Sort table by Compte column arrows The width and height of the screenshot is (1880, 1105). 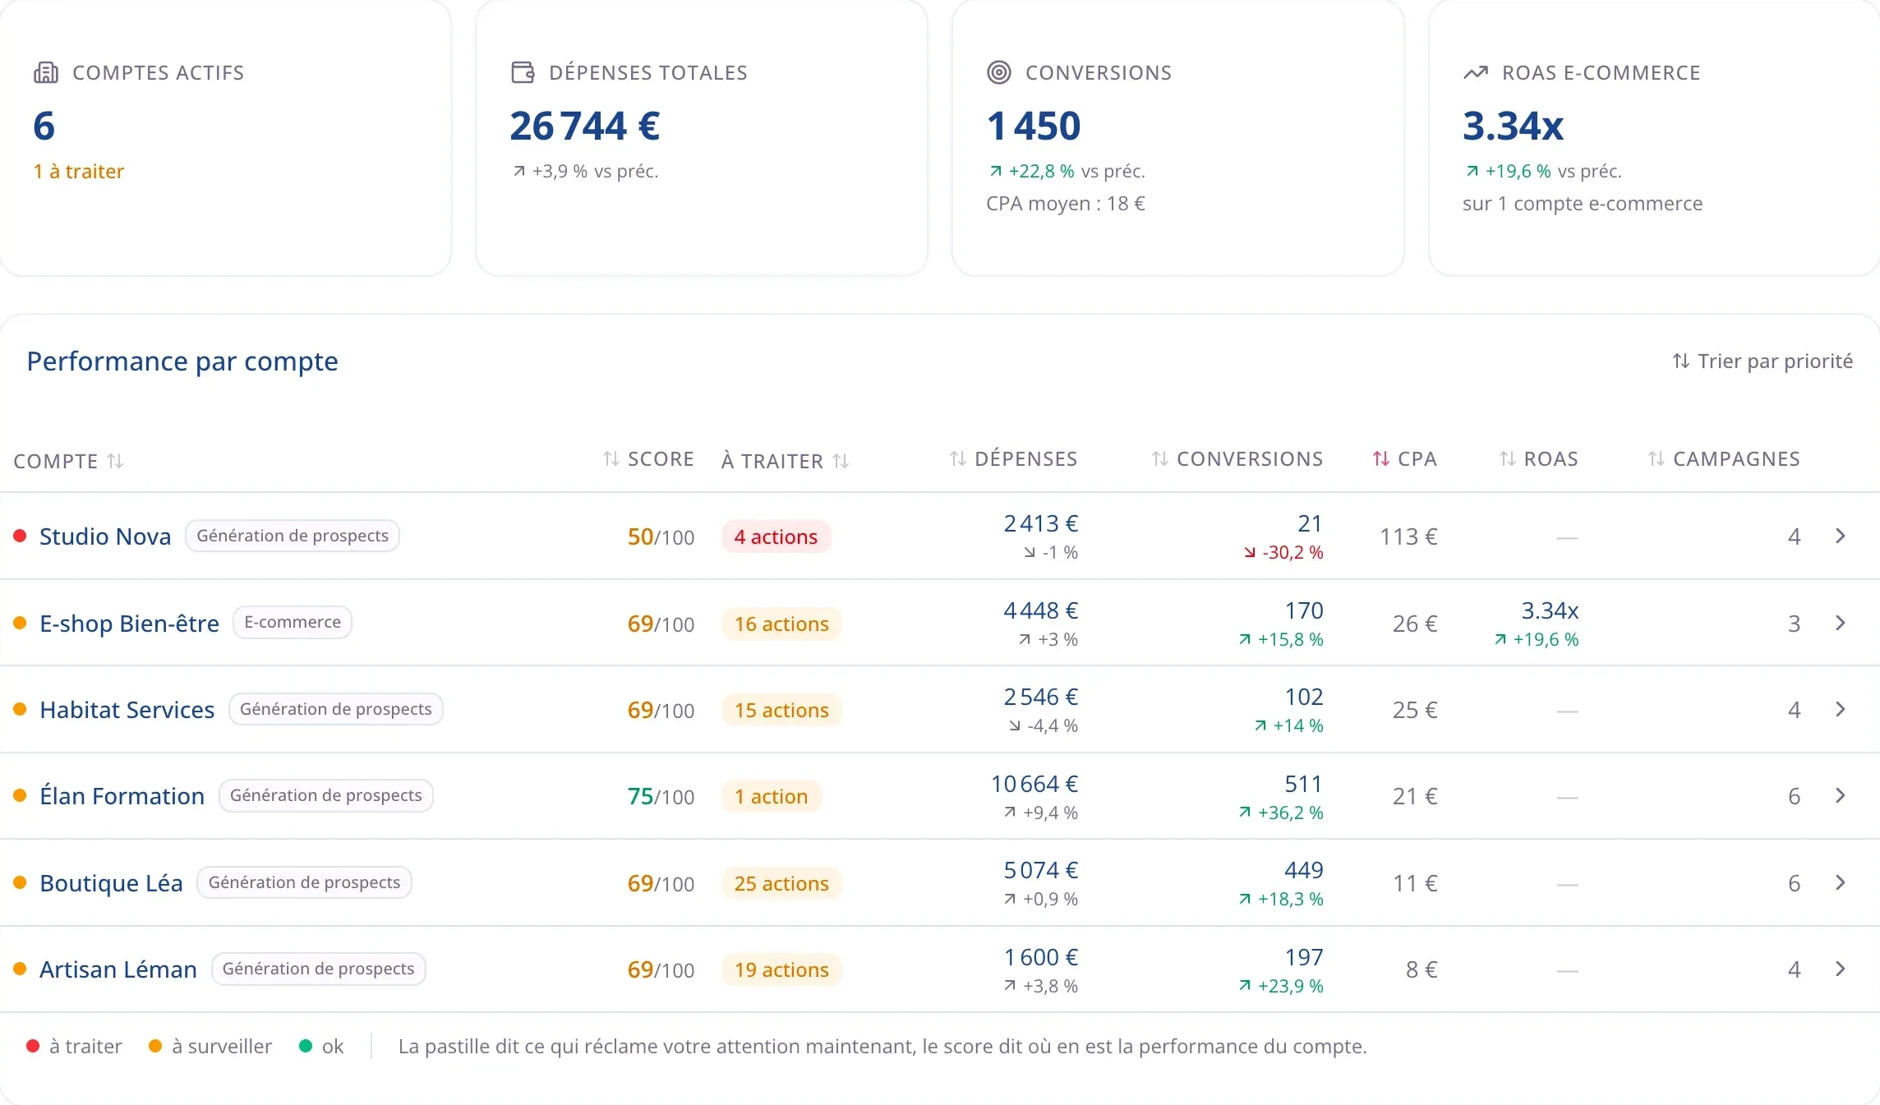pyautogui.click(x=116, y=461)
